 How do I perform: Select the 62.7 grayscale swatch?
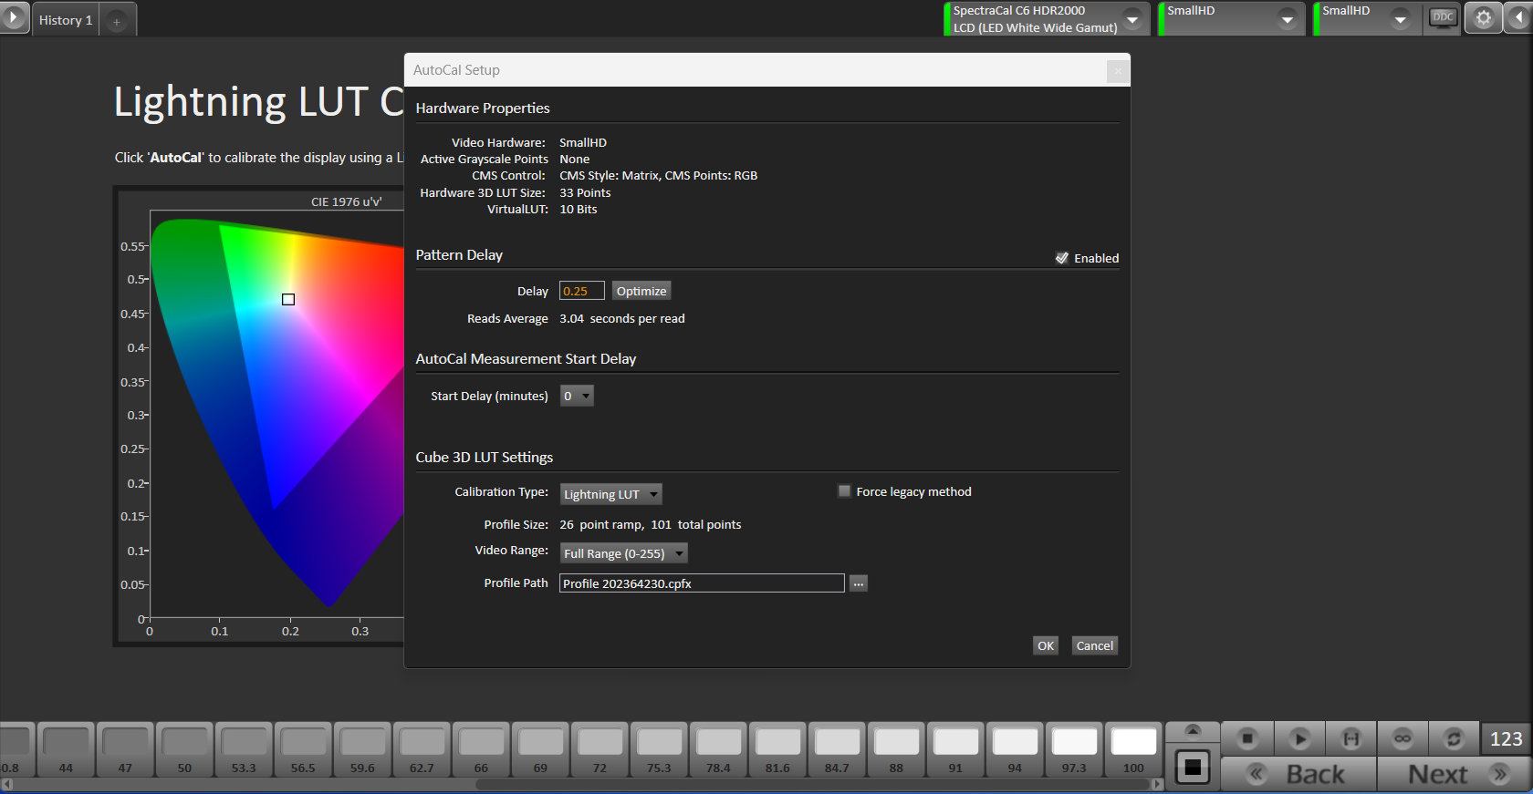coord(422,750)
